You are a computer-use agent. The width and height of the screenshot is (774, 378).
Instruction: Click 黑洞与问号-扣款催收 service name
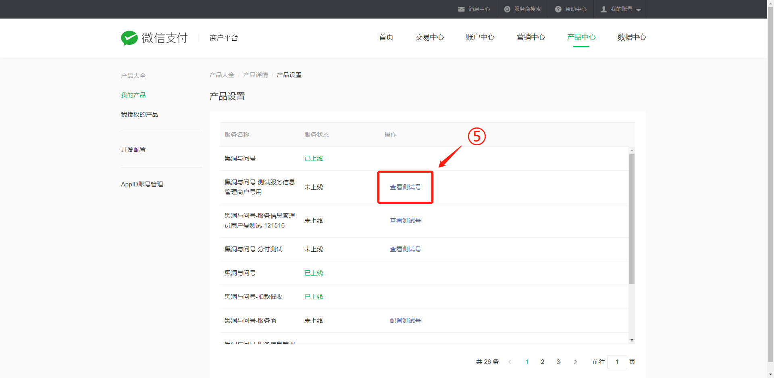click(254, 297)
